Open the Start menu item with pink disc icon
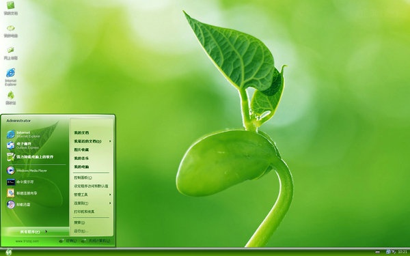 pos(18,204)
